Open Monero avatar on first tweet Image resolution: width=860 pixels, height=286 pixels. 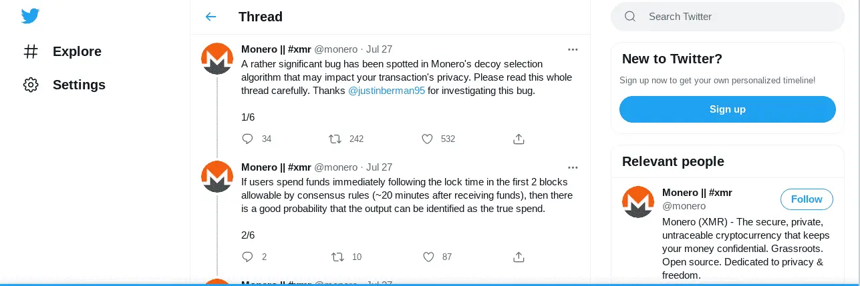[x=217, y=59]
